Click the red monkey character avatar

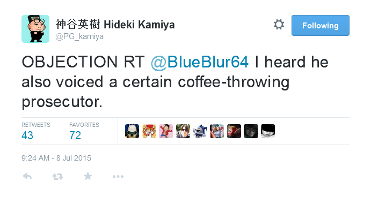(x=234, y=131)
